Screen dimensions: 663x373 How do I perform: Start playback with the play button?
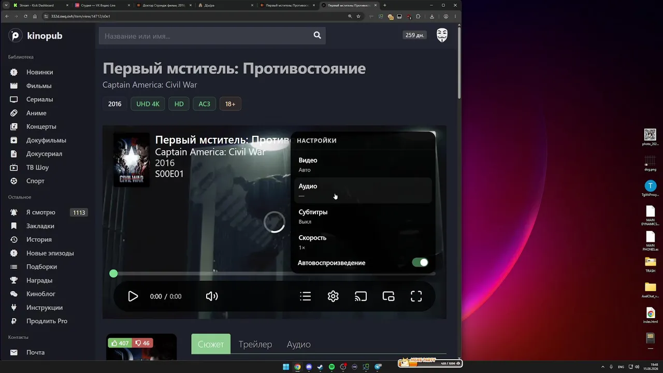click(133, 296)
